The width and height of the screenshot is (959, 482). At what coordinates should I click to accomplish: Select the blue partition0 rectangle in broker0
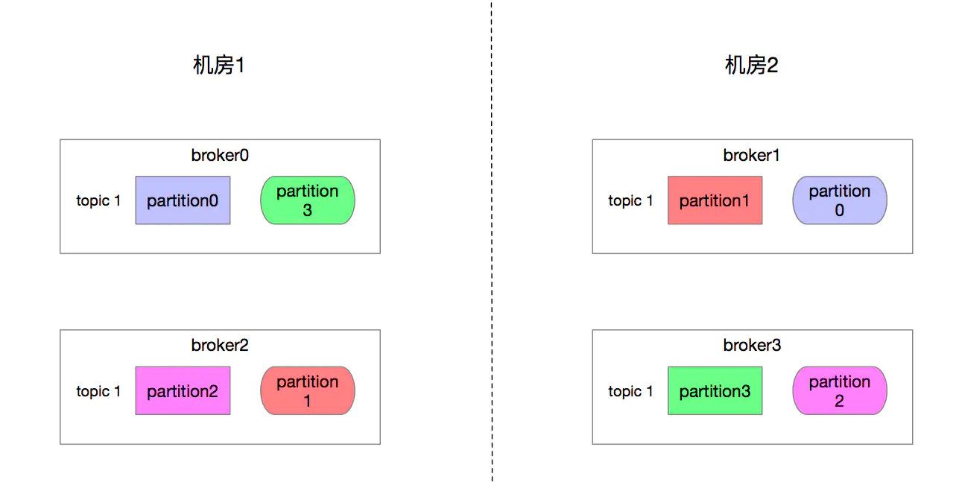tap(183, 200)
